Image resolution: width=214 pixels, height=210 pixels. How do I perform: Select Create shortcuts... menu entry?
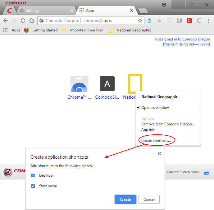coord(168,141)
